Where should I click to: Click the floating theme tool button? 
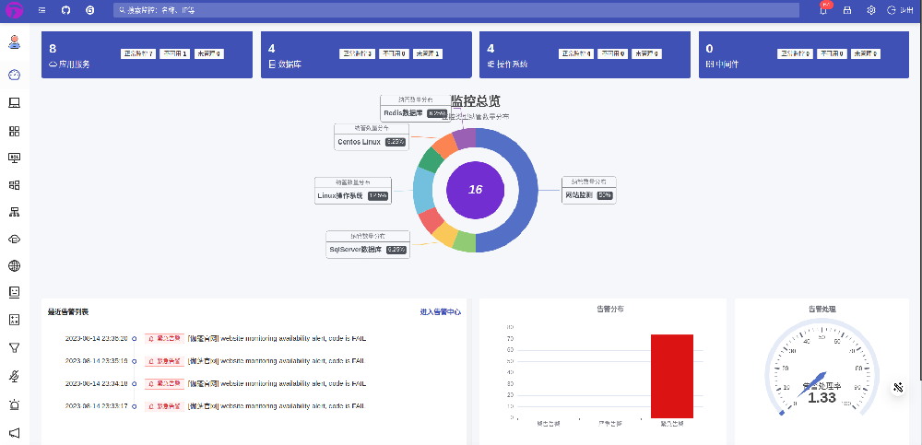(897, 388)
